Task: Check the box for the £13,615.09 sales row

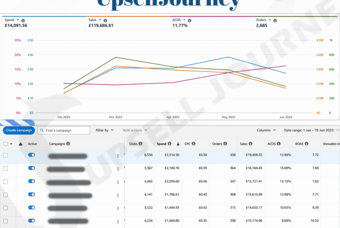Action: click(x=6, y=195)
